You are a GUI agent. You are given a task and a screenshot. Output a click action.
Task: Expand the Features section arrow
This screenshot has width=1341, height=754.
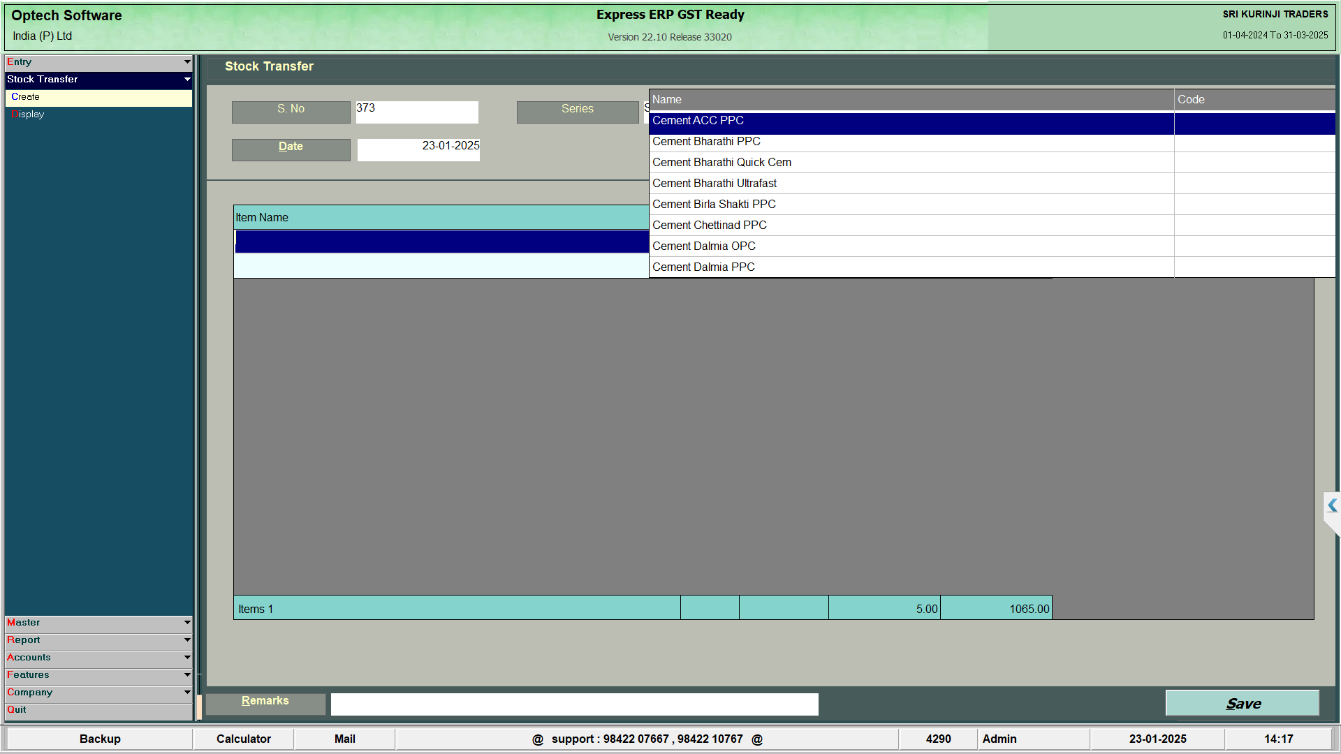pyautogui.click(x=186, y=675)
